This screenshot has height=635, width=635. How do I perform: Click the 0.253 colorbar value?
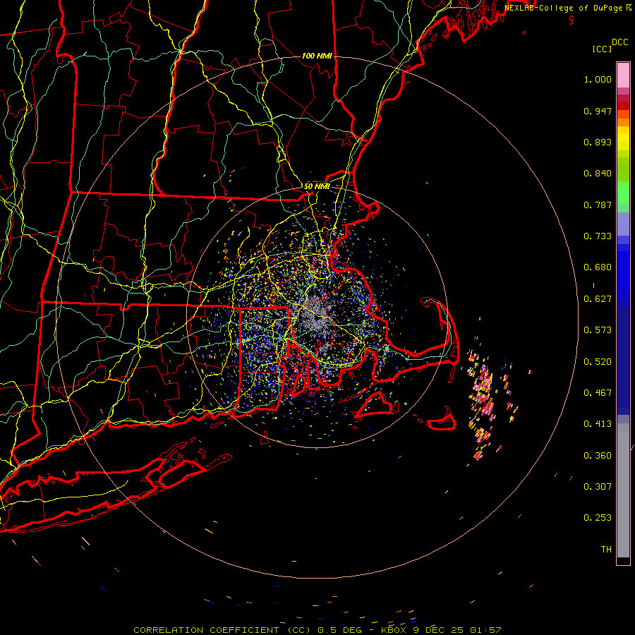[598, 518]
